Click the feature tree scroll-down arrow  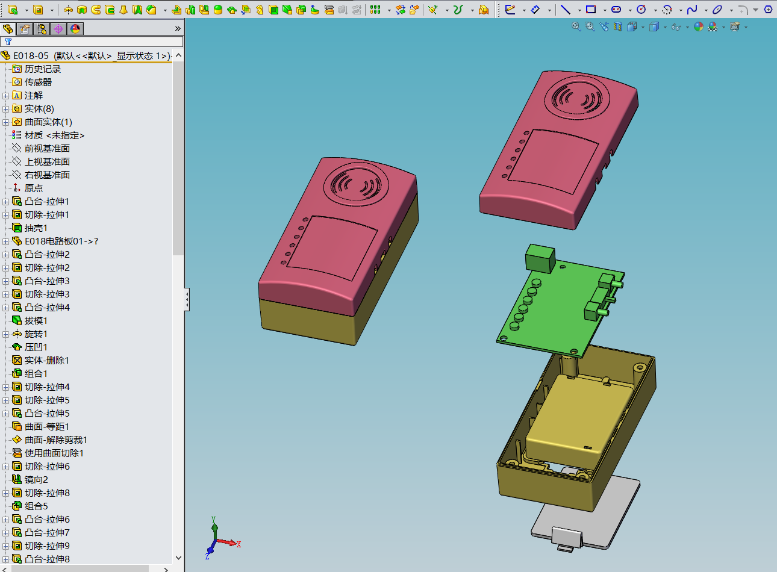[x=178, y=558]
